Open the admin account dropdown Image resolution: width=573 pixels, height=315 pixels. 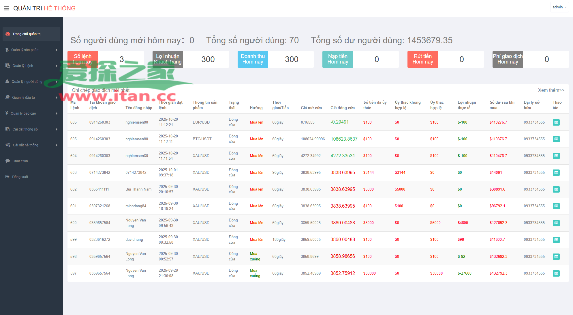point(559,7)
